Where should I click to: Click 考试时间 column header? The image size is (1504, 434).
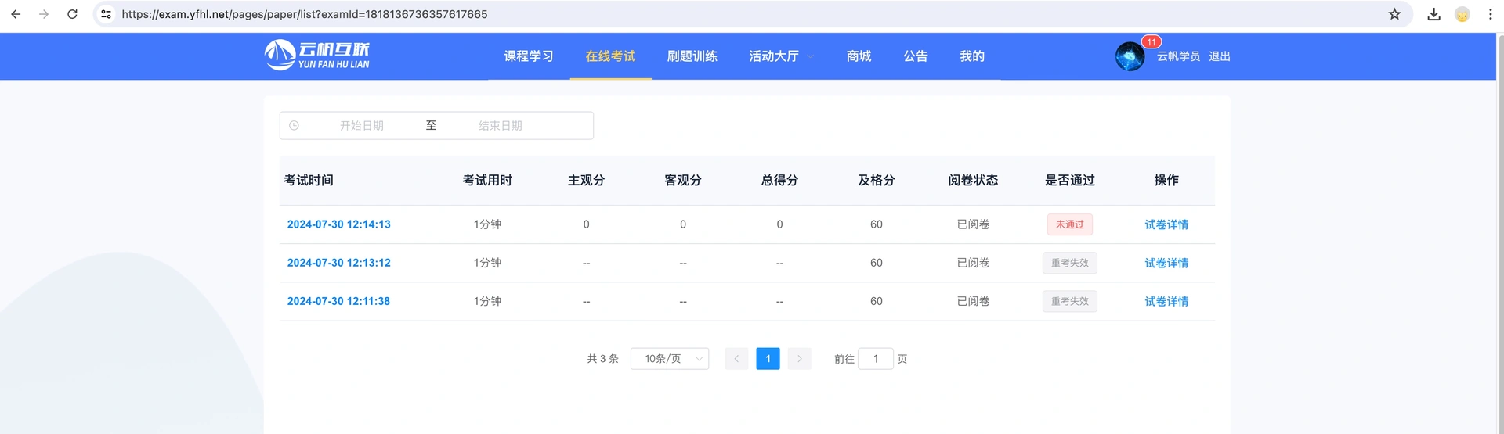coord(309,181)
